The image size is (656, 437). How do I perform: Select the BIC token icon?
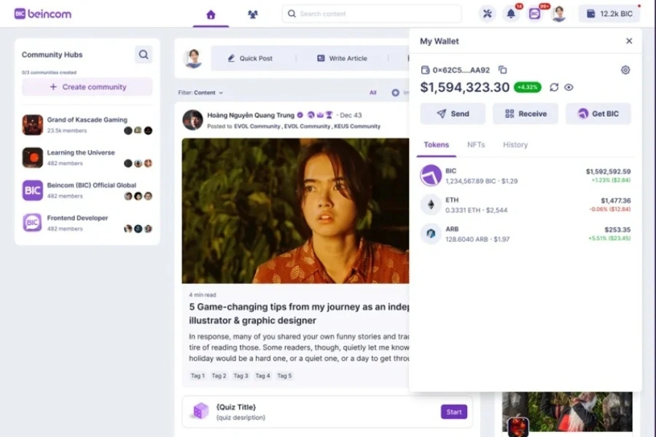point(431,176)
